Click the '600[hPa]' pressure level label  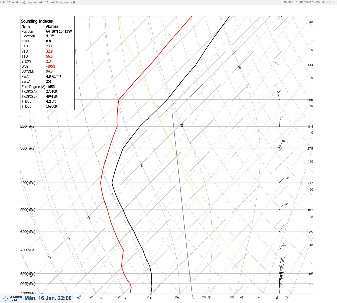coord(28,232)
